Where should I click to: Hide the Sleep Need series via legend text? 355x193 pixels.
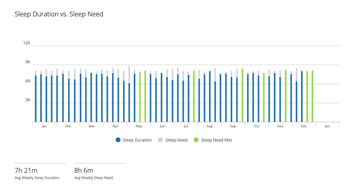[x=176, y=140]
